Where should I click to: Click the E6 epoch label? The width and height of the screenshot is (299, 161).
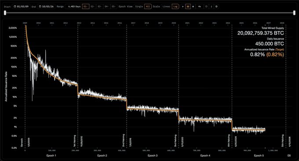289,155
